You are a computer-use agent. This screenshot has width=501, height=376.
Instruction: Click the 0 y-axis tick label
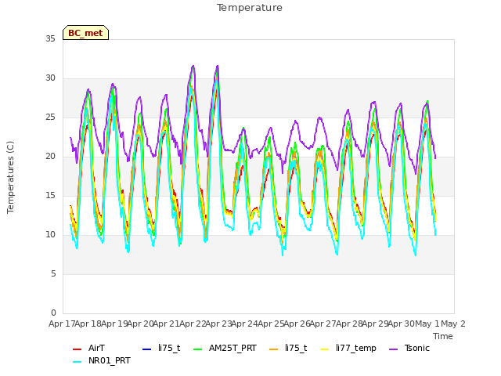[x=53, y=313]
